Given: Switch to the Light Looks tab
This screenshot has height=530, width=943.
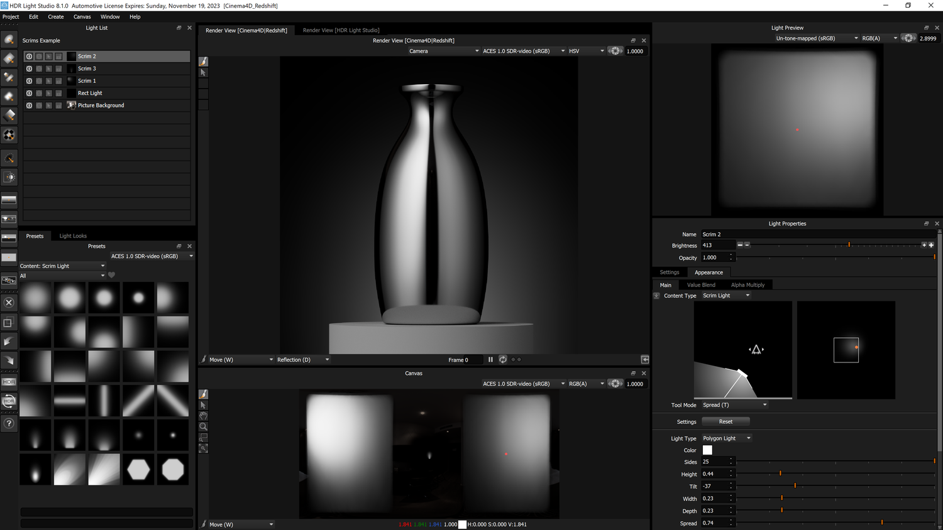Looking at the screenshot, I should coord(73,235).
